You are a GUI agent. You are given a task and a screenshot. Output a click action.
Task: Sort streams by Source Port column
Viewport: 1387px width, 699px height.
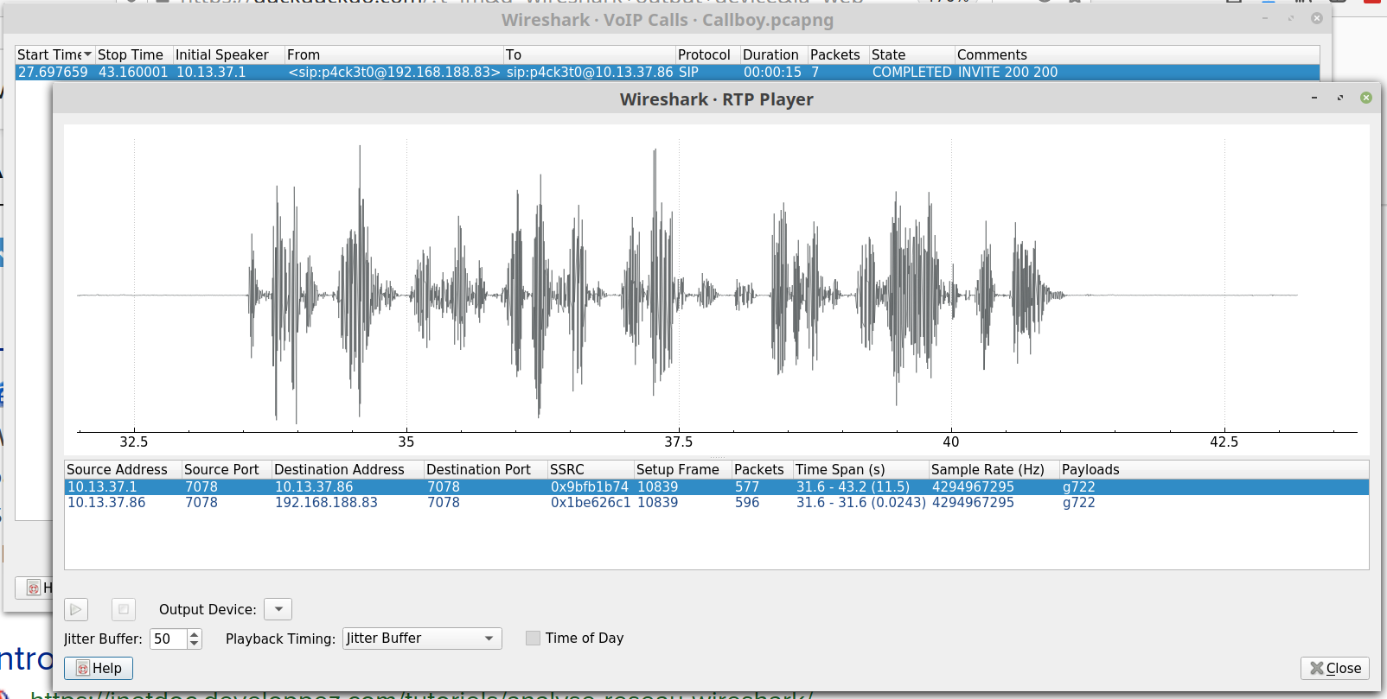click(x=227, y=469)
